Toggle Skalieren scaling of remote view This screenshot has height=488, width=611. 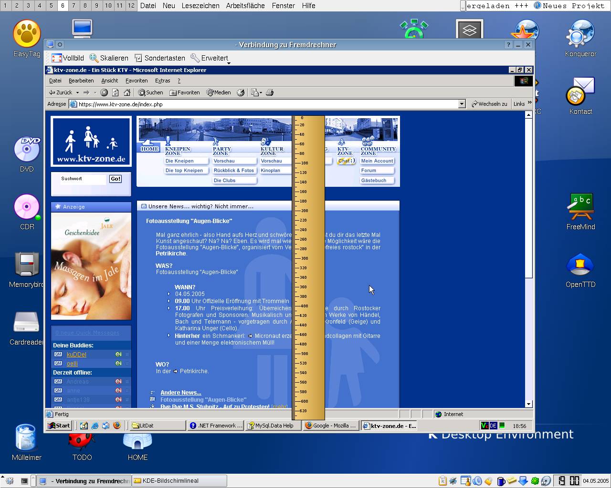click(x=109, y=58)
